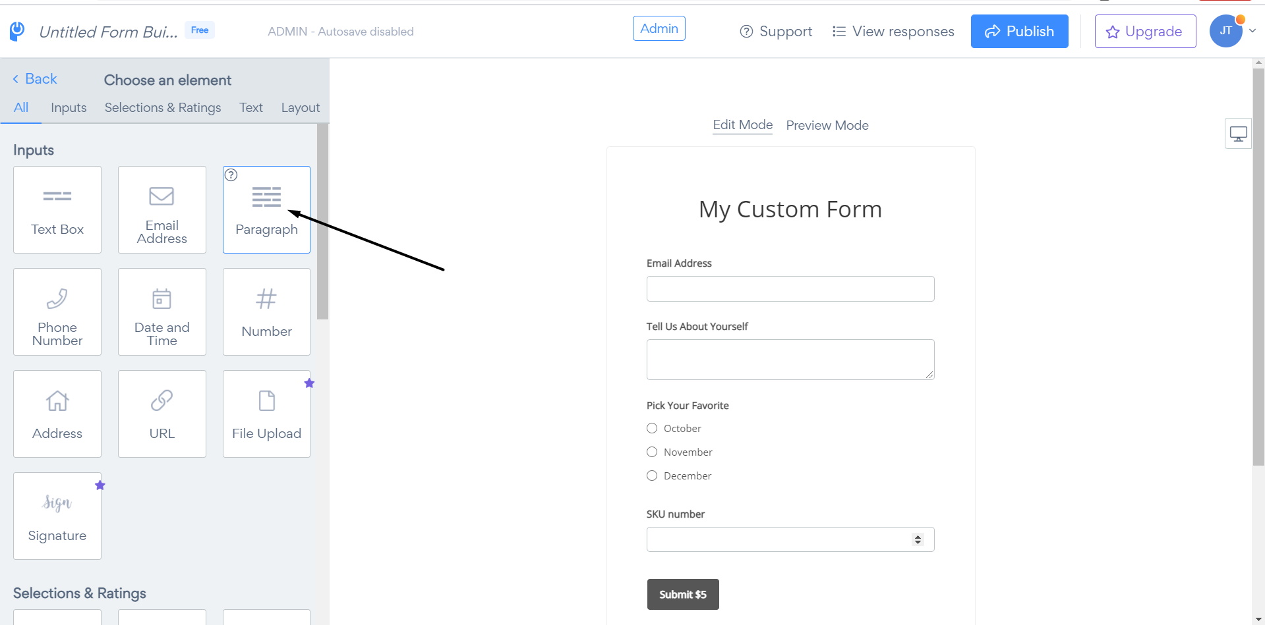Viewport: 1265px width, 625px height.
Task: Go Back from element chooser
Action: pyautogui.click(x=35, y=79)
